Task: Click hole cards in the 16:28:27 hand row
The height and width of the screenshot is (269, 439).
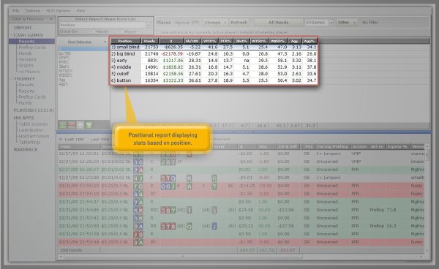Action: [x=138, y=170]
